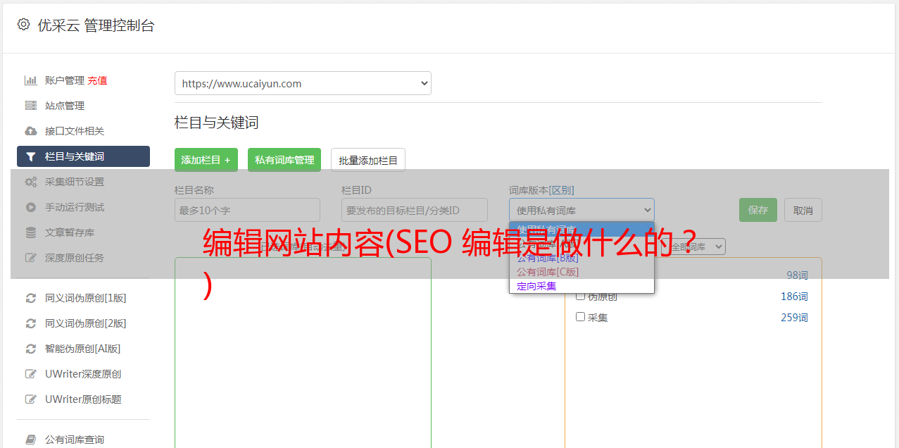Click refresh icon of 同义词伪原创[2版]

point(30,323)
